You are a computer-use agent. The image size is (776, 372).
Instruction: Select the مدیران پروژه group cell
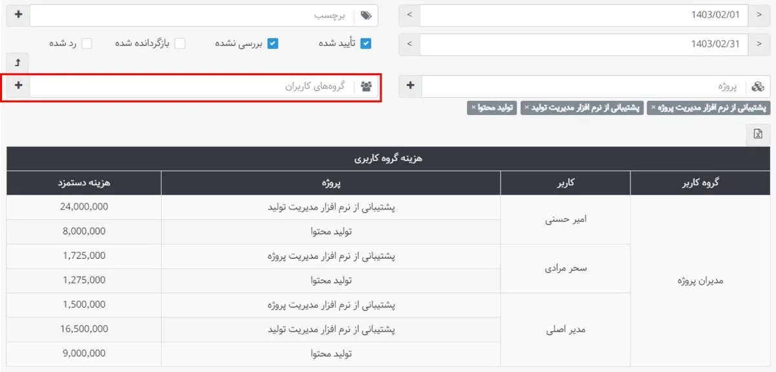coord(700,281)
